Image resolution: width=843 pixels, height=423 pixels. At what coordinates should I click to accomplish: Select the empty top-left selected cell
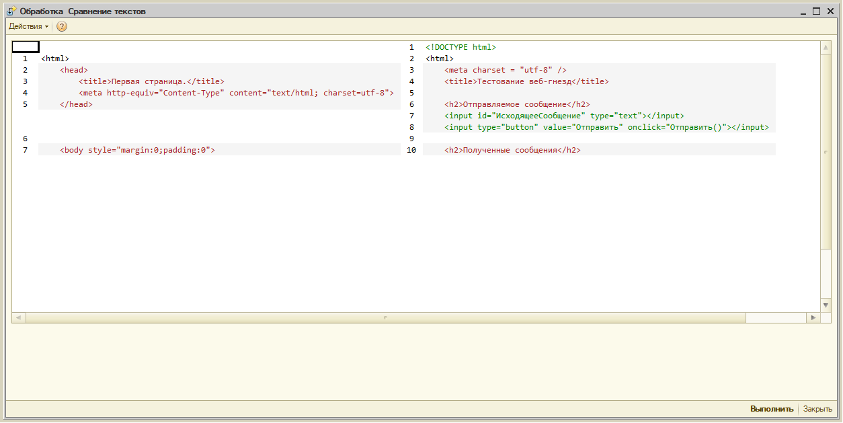[x=26, y=47]
